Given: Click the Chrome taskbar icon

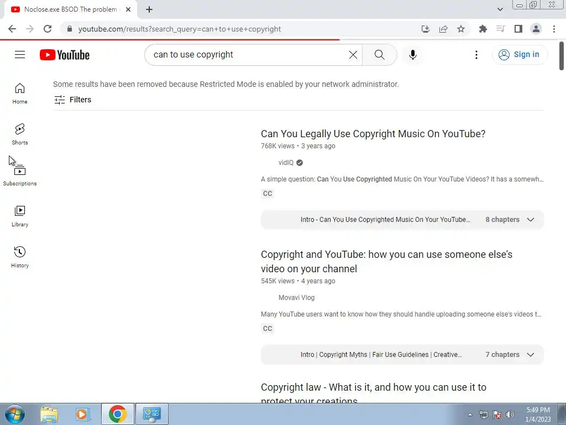Looking at the screenshot, I should [x=117, y=414].
